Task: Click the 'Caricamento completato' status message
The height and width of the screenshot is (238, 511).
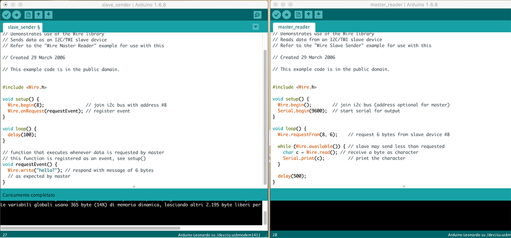Action: coord(28,195)
